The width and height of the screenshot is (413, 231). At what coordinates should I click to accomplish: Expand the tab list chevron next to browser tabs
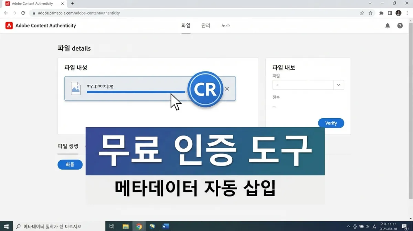point(370,3)
